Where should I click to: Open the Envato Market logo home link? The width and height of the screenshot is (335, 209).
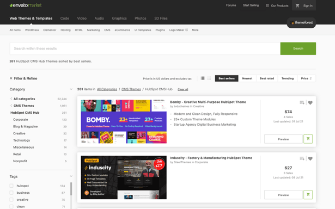coord(26,5)
